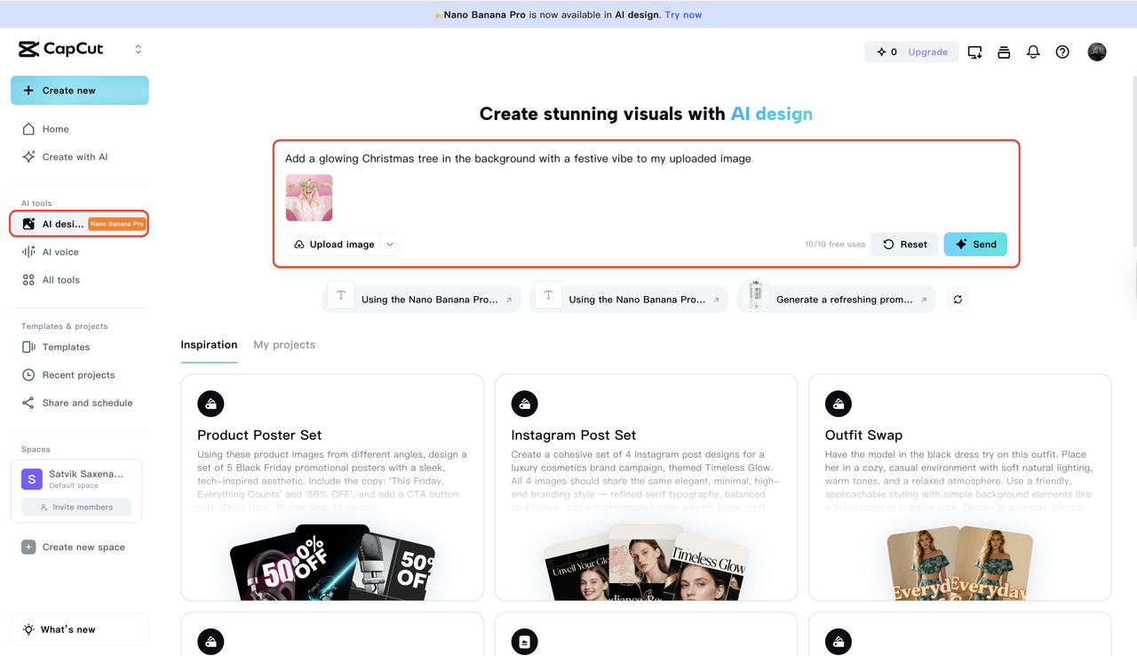Expand Upload image dropdown arrow

pos(390,244)
